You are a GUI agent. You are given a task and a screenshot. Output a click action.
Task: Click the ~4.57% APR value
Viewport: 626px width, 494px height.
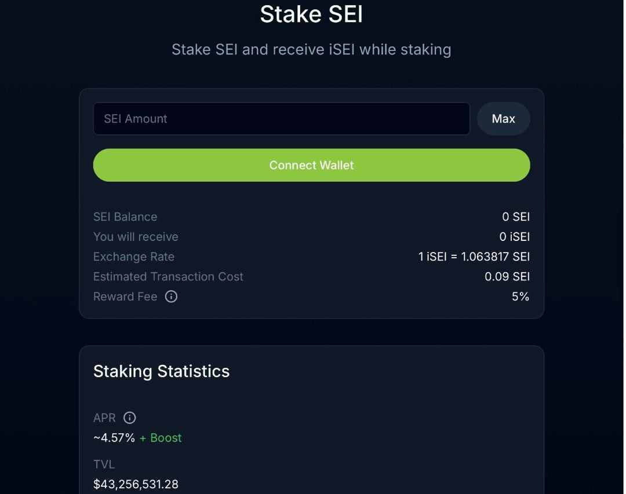[114, 438]
